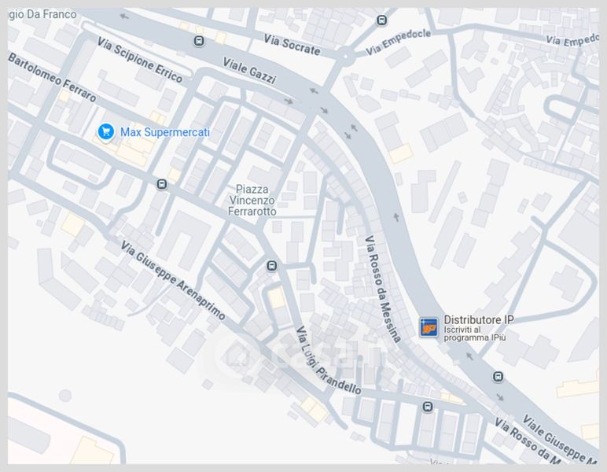Viewport: 607px width, 472px height.
Task: Open bus stop icon south of Piazza Vincenzo Ferrarotto
Action: 272,266
